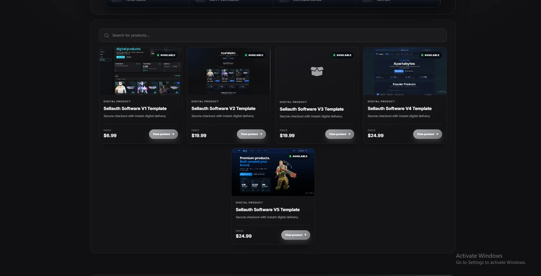Click View product for the V1 Template

point(164,134)
